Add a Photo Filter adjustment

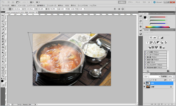tap(162, 43)
